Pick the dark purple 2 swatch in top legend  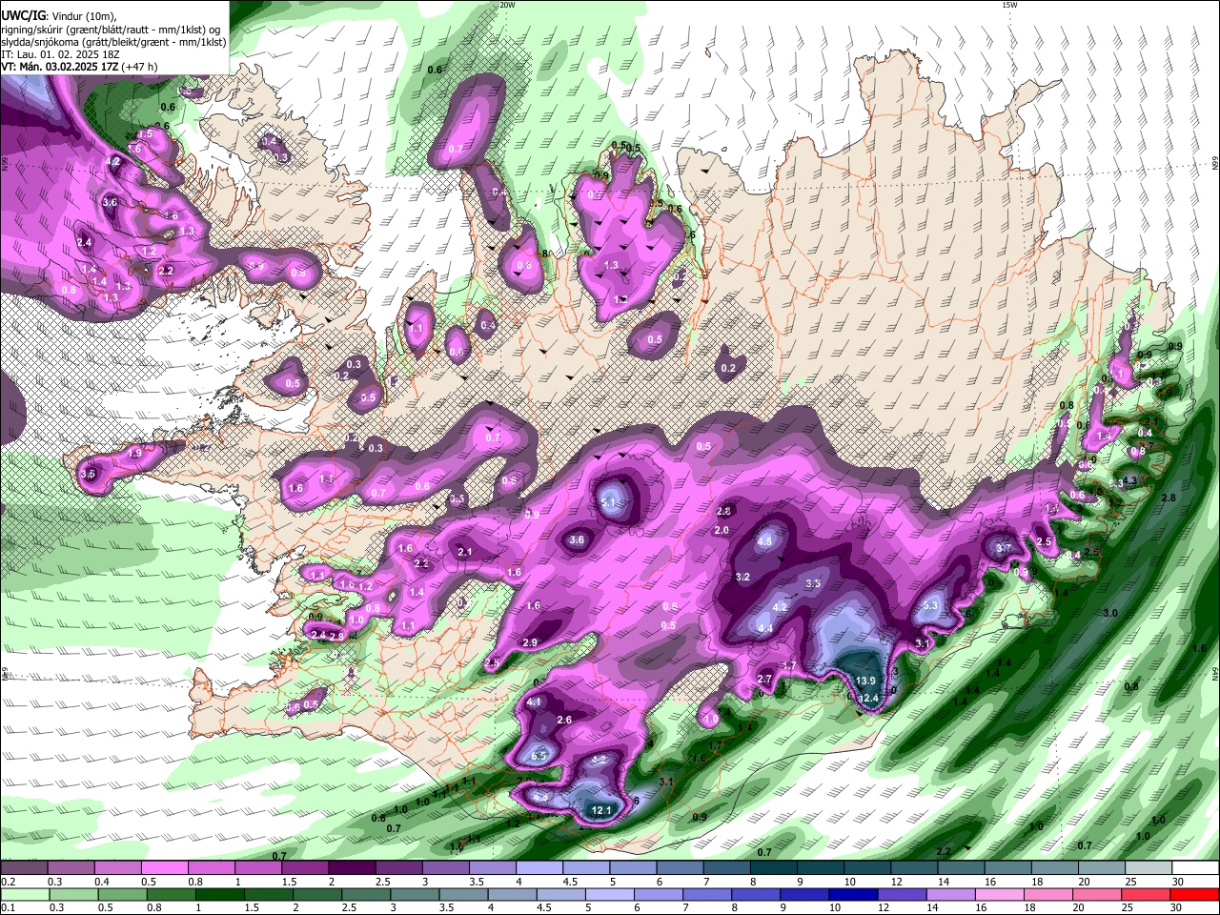[x=351, y=868]
